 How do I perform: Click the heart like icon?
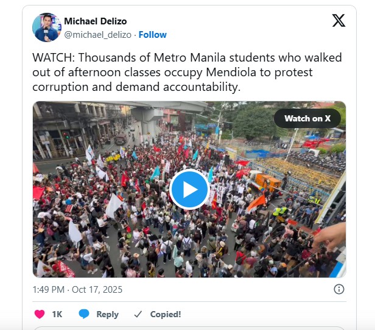click(x=40, y=314)
